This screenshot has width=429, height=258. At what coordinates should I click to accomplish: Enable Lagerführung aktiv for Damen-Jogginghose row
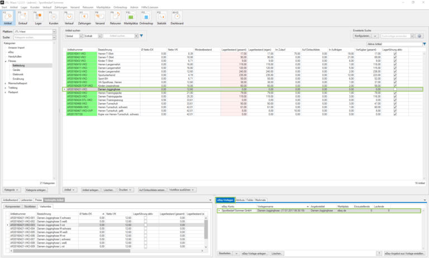[395, 89]
